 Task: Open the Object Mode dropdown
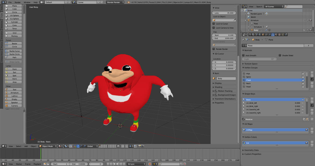tap(48, 146)
